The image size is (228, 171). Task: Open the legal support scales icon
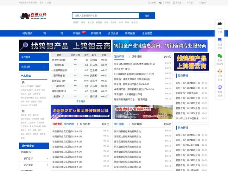(220, 71)
